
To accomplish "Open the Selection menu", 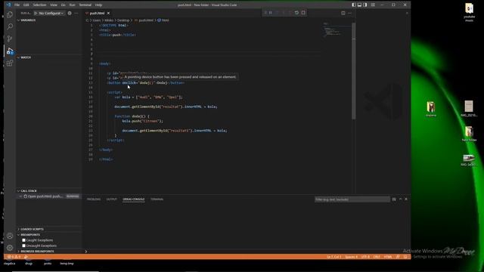I will 39,5.
